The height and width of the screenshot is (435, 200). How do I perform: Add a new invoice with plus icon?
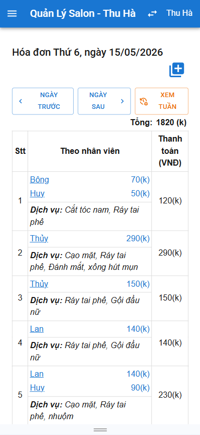176,70
